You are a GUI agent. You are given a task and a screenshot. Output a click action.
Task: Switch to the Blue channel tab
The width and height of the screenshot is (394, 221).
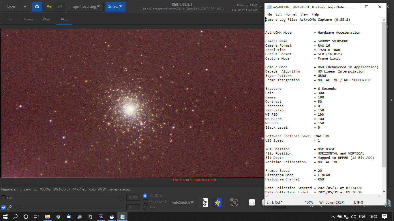[46, 19]
